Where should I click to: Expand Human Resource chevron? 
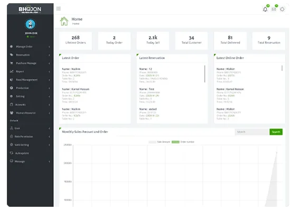[x=49, y=113]
